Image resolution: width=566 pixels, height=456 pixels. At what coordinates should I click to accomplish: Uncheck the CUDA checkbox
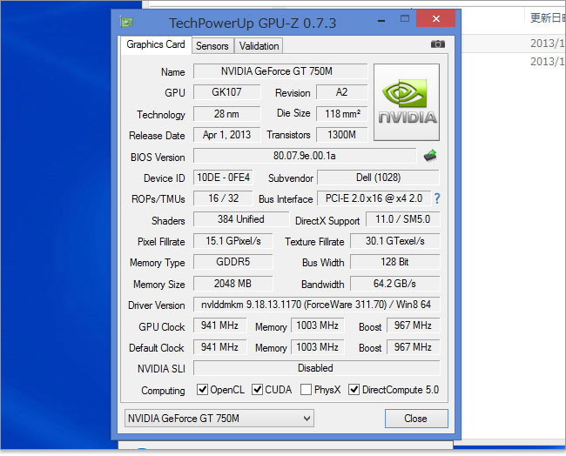(258, 390)
